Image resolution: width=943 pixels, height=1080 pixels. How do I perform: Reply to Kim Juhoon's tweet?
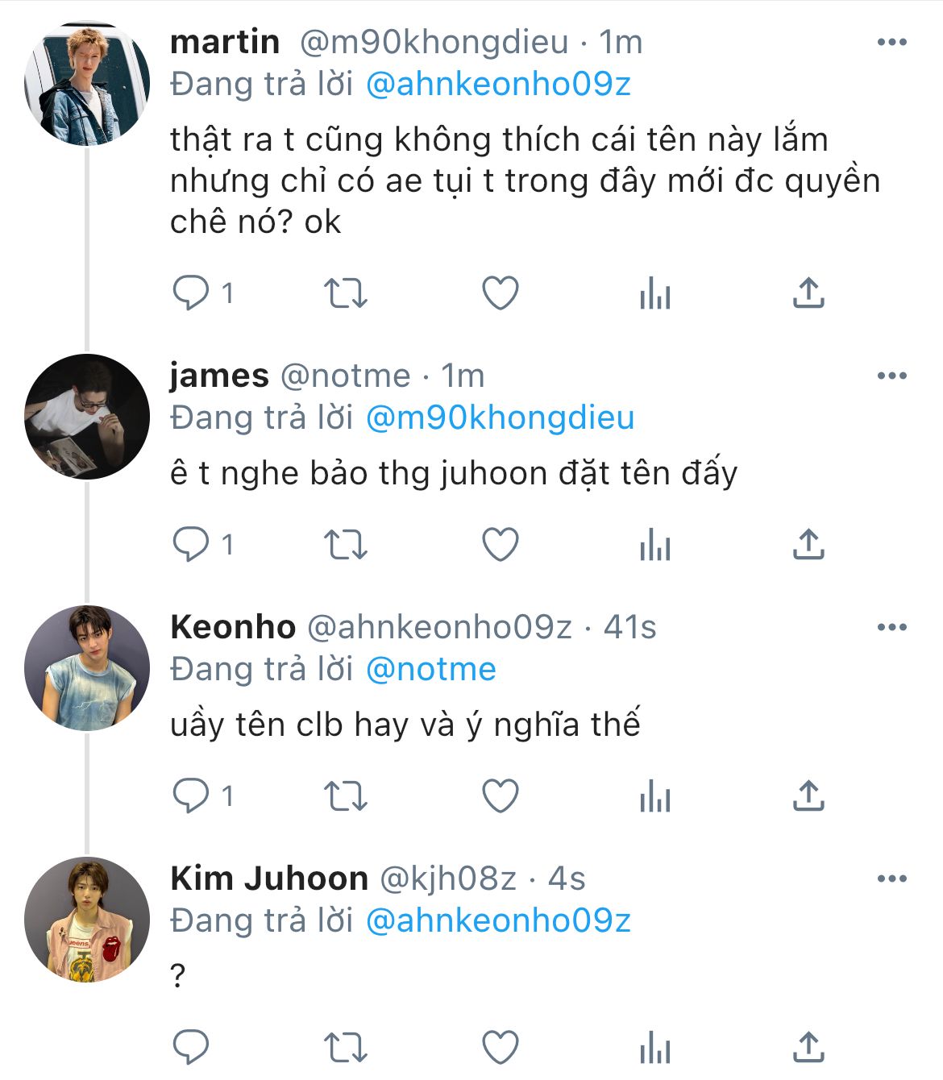(192, 1048)
